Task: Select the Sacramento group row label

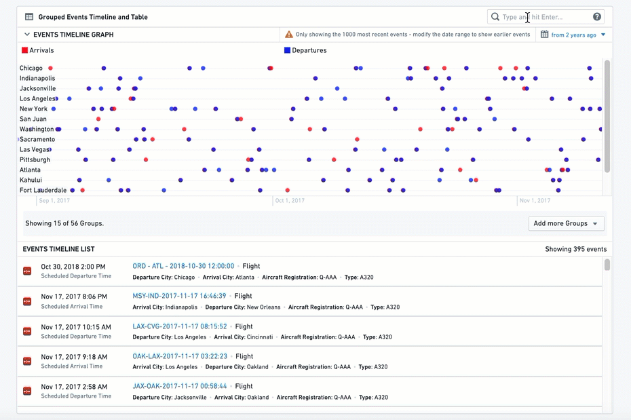Action: point(37,139)
